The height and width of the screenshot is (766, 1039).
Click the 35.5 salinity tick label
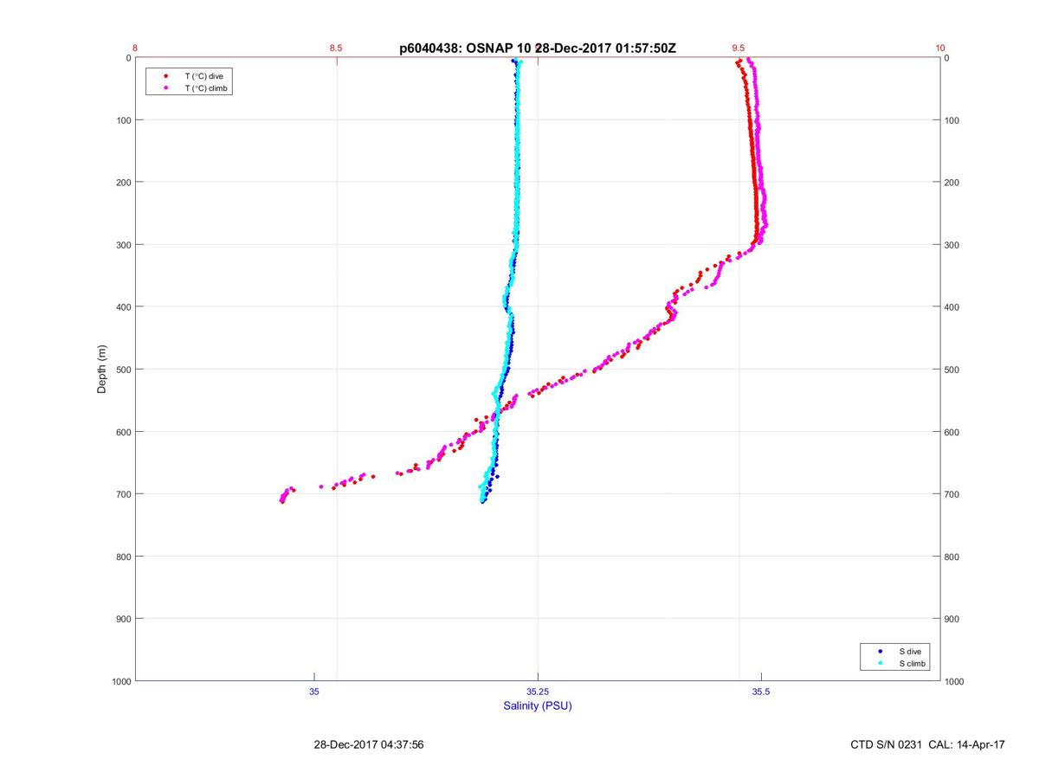761,692
